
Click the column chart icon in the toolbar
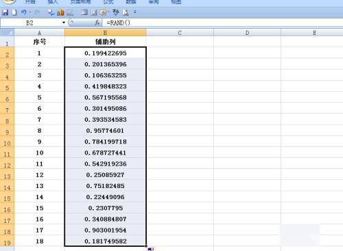60,12
